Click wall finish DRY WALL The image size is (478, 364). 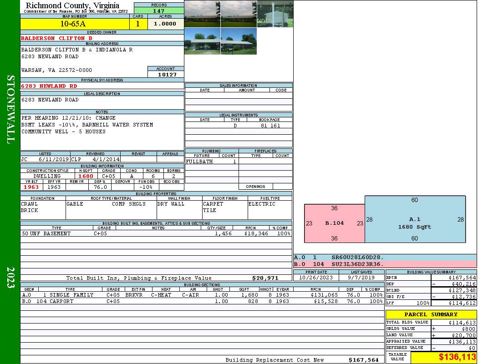171,204
